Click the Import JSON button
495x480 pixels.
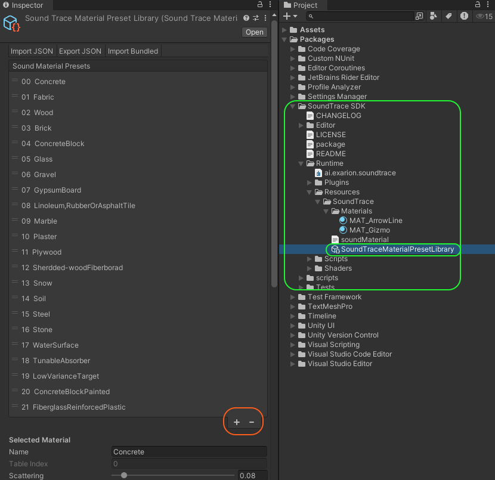[32, 51]
